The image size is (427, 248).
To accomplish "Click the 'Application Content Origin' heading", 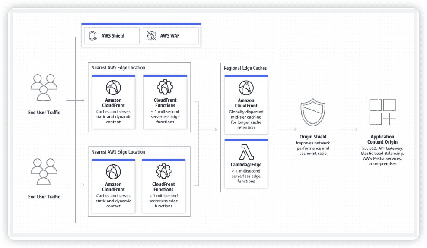I will [x=382, y=139].
